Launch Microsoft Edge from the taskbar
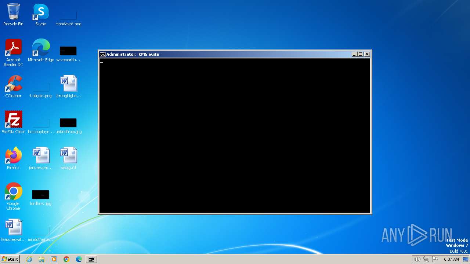 (x=79, y=259)
